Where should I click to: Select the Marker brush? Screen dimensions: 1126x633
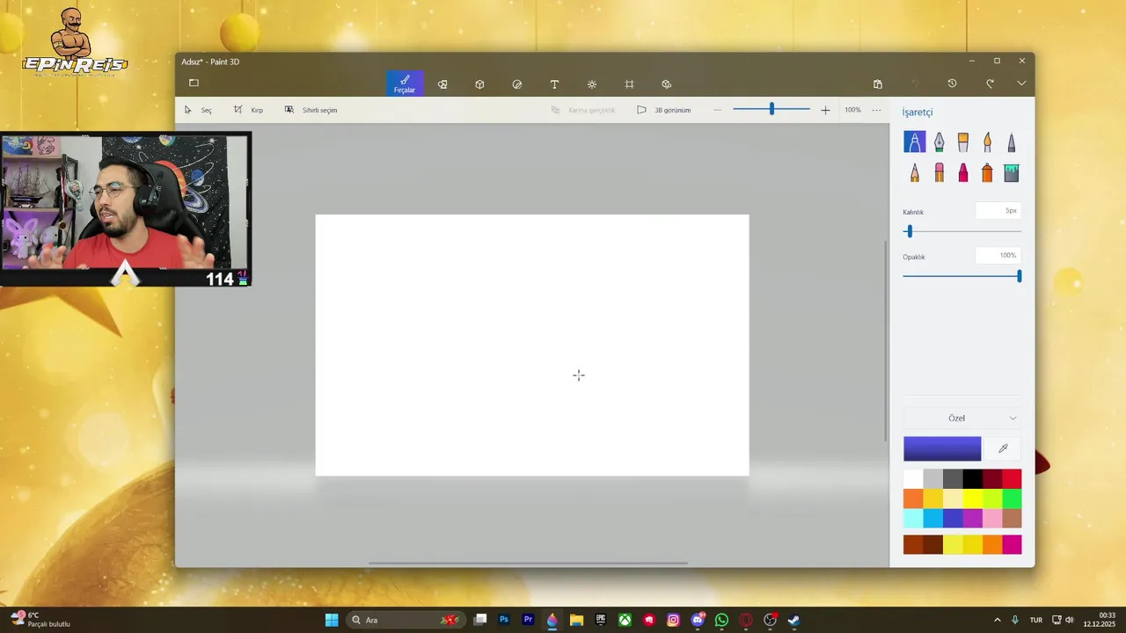pos(915,142)
